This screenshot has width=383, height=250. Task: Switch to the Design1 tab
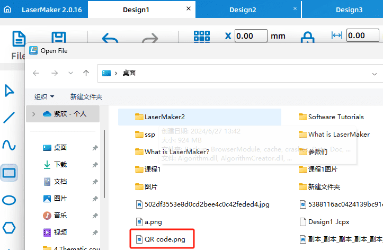[136, 10]
